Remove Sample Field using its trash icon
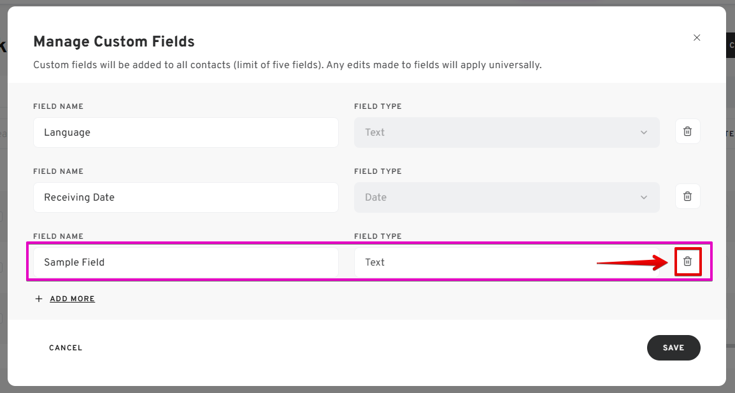The image size is (735, 393). tap(687, 261)
